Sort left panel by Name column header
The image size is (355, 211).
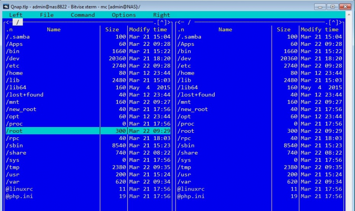[53, 30]
